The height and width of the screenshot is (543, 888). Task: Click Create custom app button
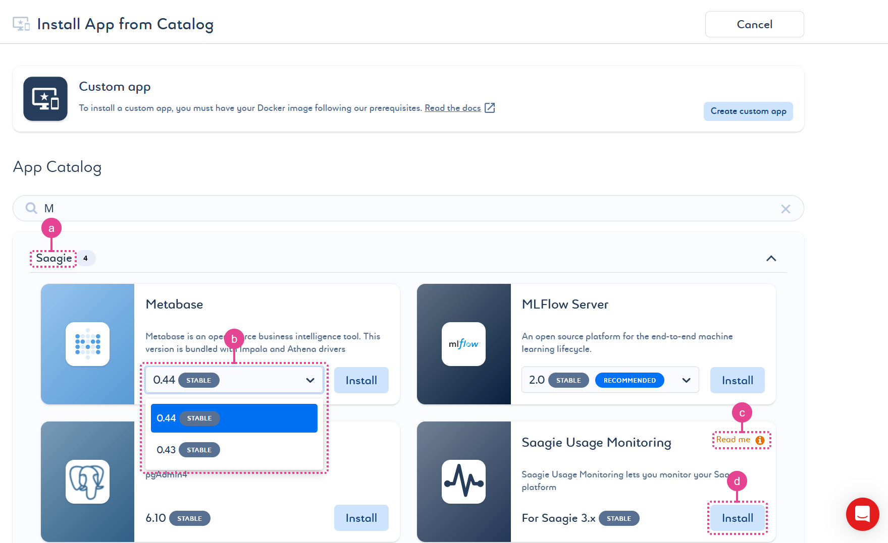(748, 111)
